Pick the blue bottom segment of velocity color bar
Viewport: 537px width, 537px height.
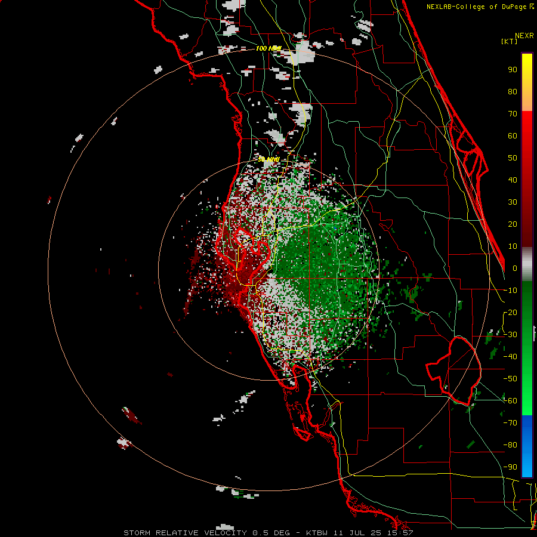(x=527, y=446)
